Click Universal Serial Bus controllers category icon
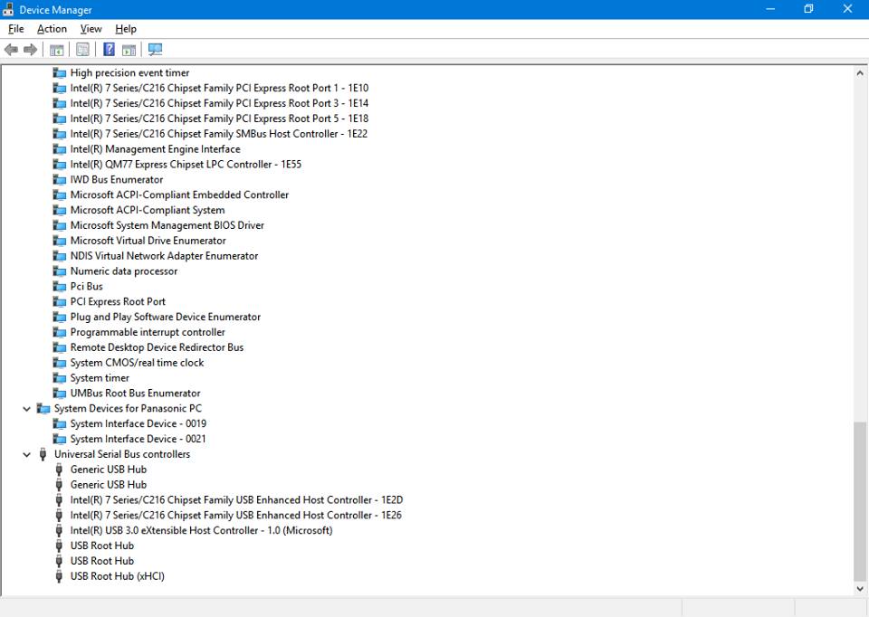This screenshot has height=617, width=869. (x=43, y=454)
